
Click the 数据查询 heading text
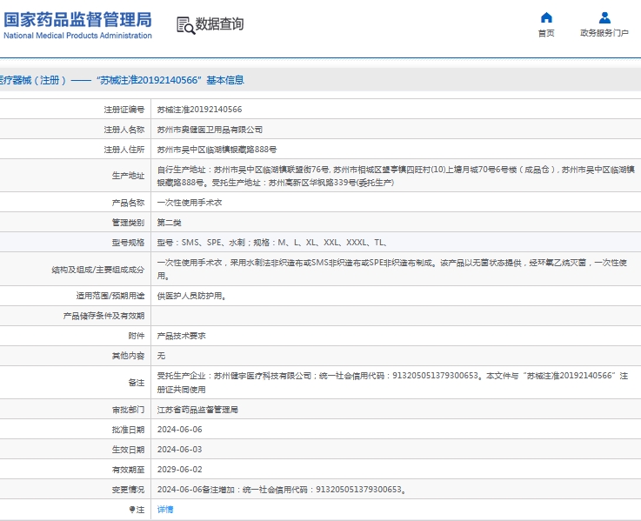(x=219, y=24)
